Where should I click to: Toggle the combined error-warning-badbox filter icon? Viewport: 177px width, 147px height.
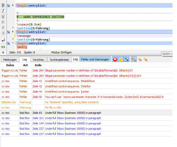pos(134,59)
